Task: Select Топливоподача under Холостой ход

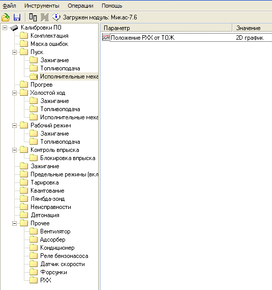Action: click(x=60, y=109)
